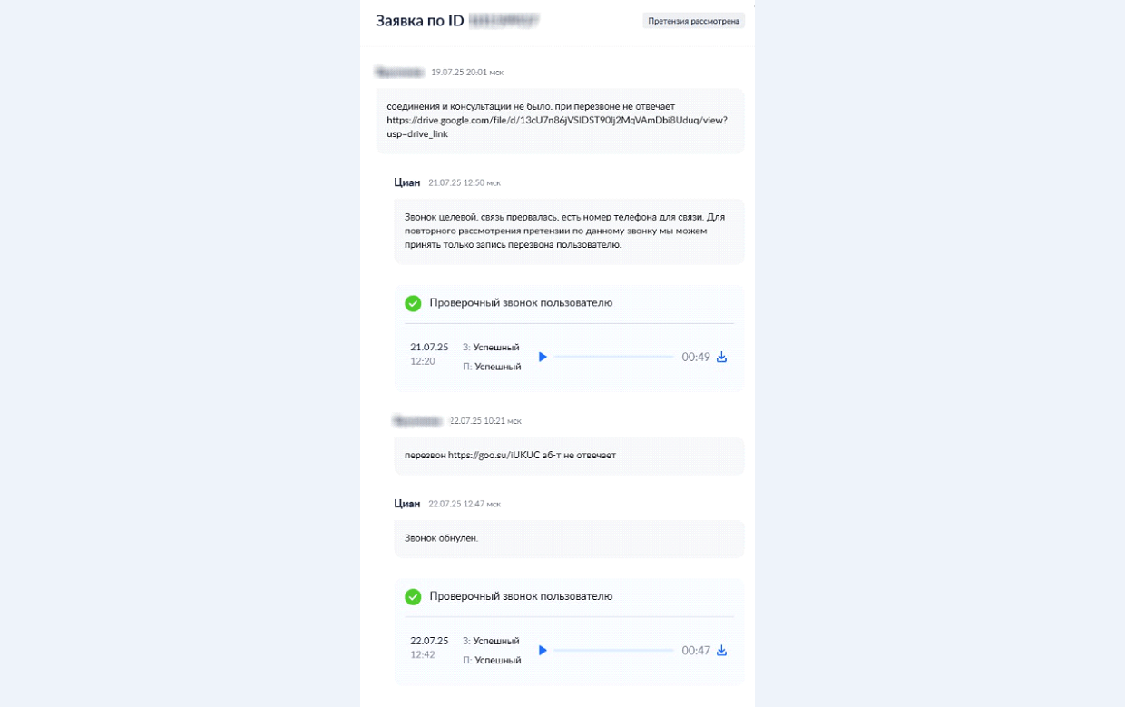The image size is (1125, 707).
Task: Click the "Заявка по ID" heading
Action: click(x=420, y=21)
